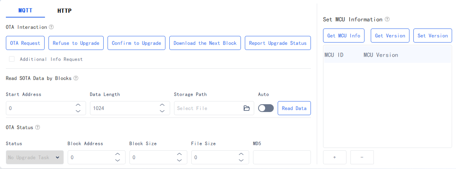Select the MQTT tab
Screen dimensions: 456x169
pyautogui.click(x=25, y=11)
